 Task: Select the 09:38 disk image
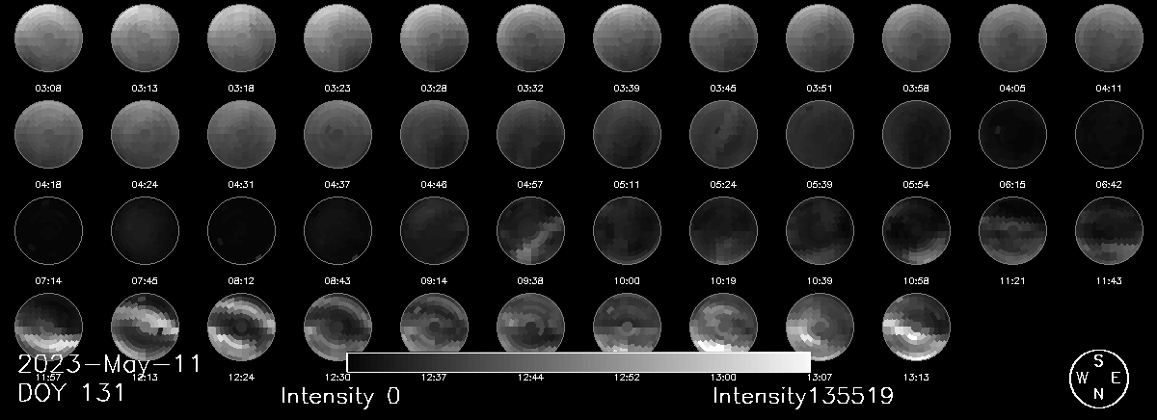coord(530,231)
